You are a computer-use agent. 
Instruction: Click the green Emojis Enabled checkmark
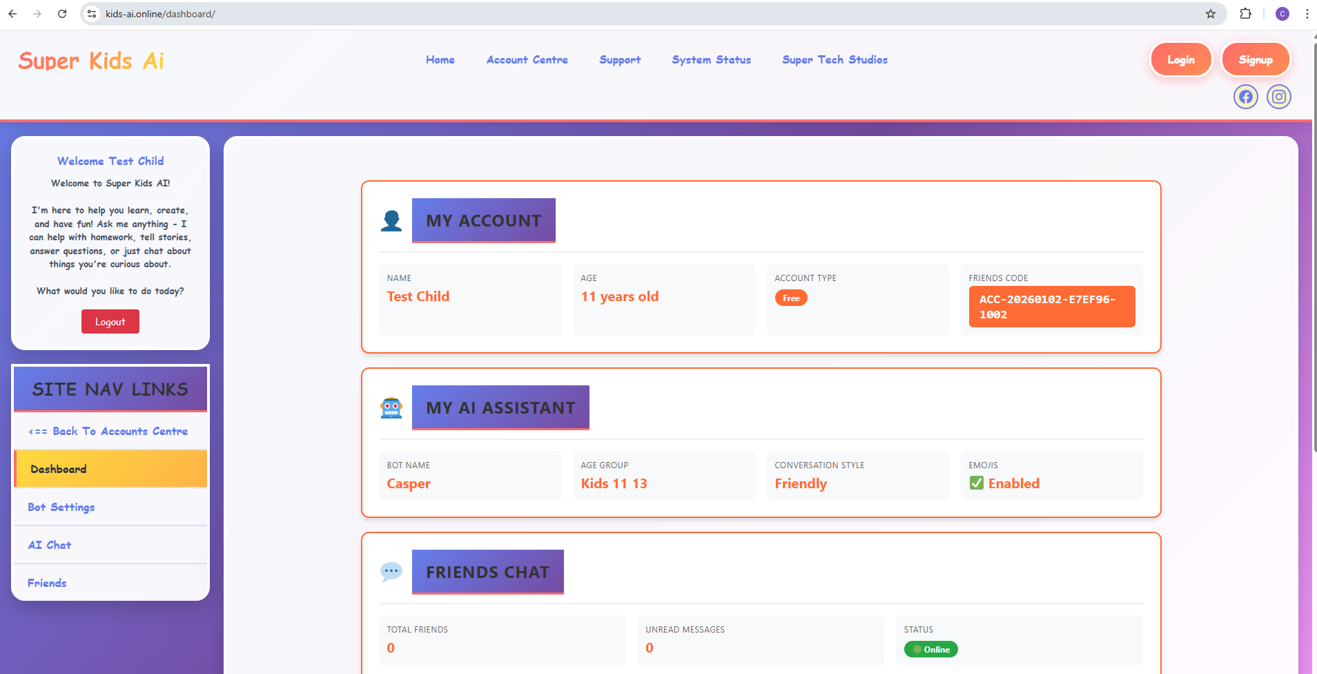click(977, 483)
